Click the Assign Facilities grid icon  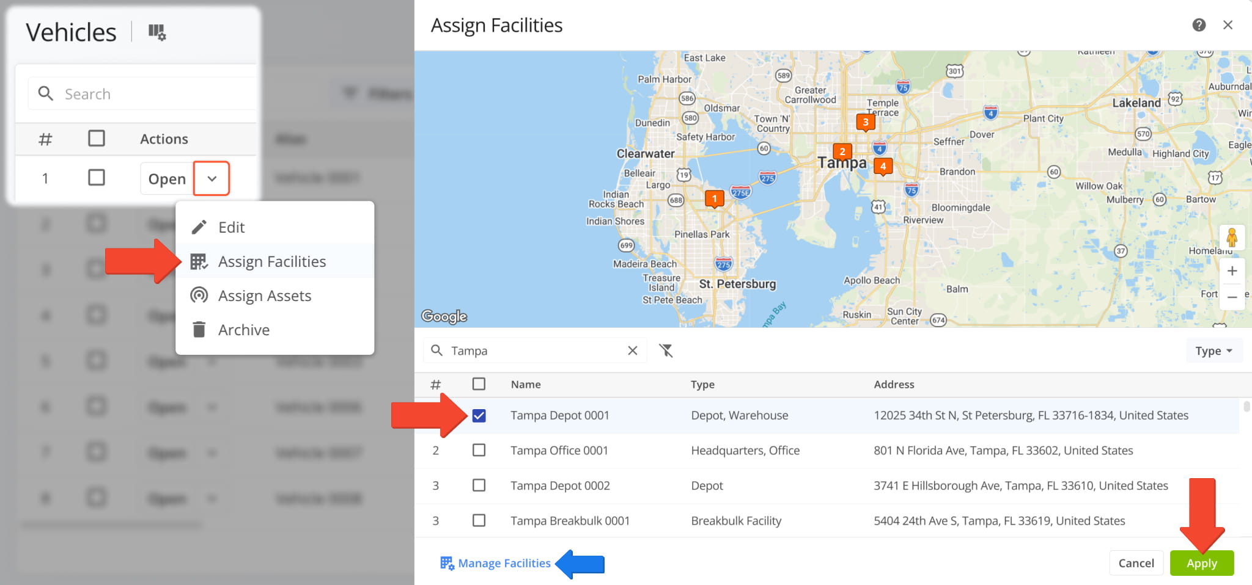pyautogui.click(x=199, y=261)
